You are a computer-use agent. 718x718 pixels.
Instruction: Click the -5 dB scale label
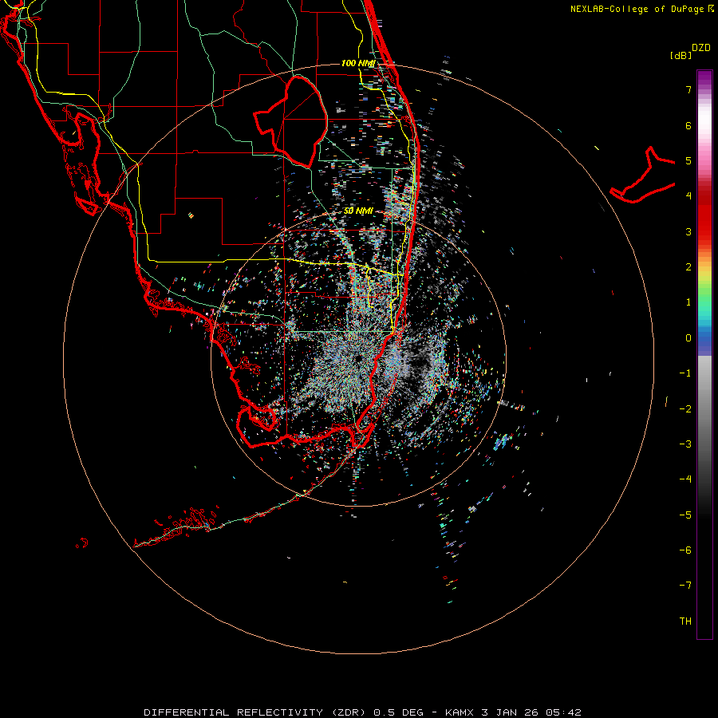click(685, 515)
